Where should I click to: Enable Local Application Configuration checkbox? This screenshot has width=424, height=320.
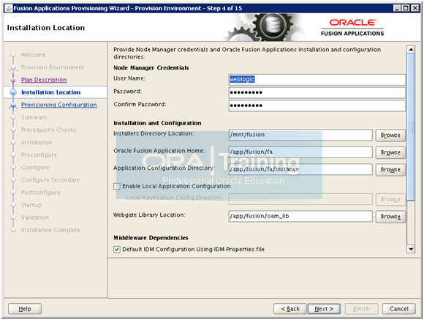click(x=117, y=186)
